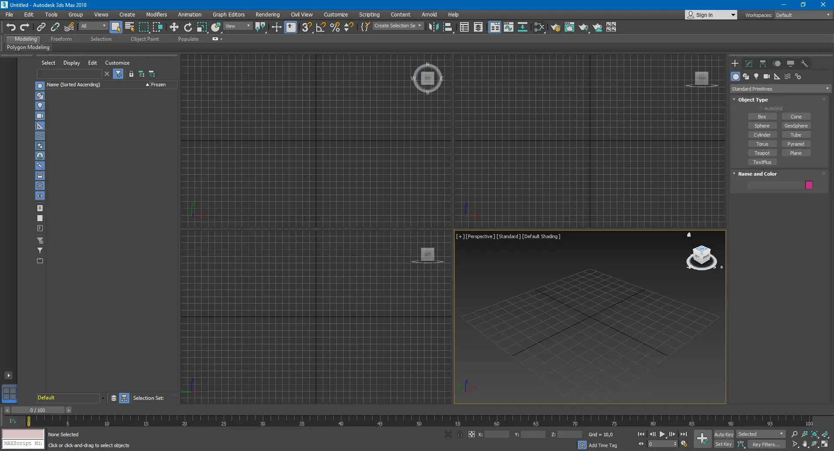The image size is (834, 451).
Task: Click the Key Filters button
Action: pos(766,444)
